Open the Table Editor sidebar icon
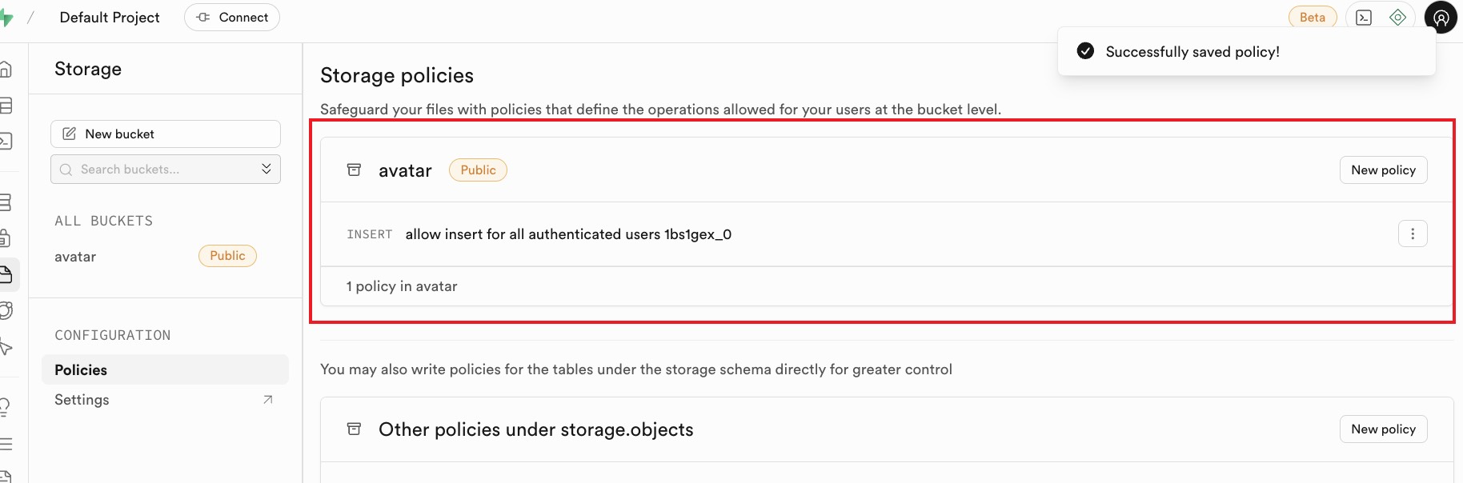This screenshot has width=1463, height=483. (x=6, y=106)
